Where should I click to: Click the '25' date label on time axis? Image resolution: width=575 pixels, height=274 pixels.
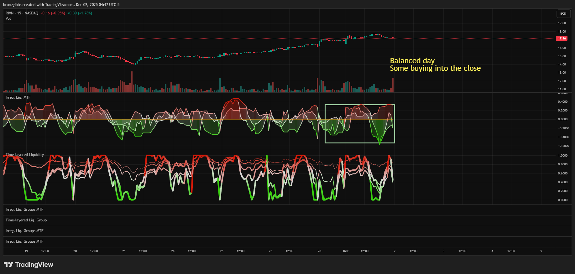coord(222,251)
